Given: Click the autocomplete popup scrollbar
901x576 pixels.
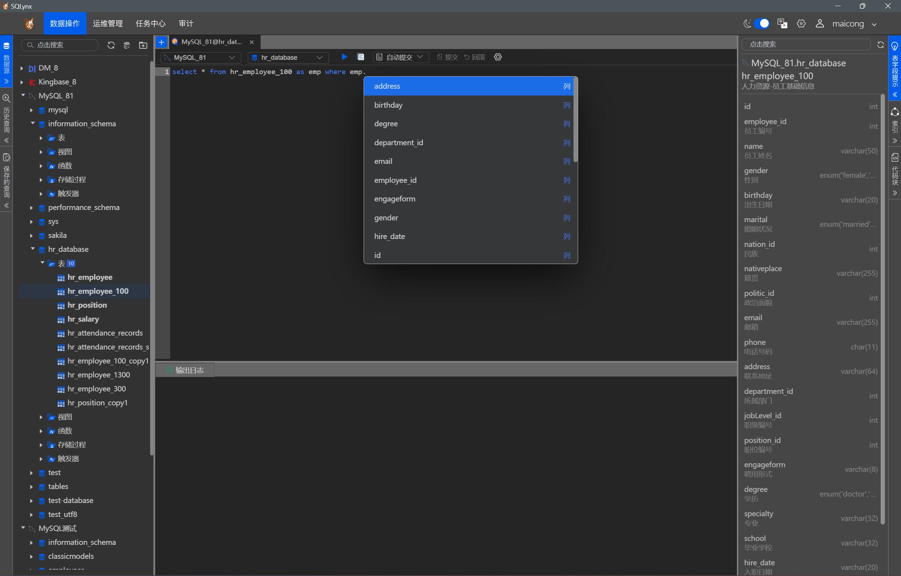Looking at the screenshot, I should coord(576,120).
